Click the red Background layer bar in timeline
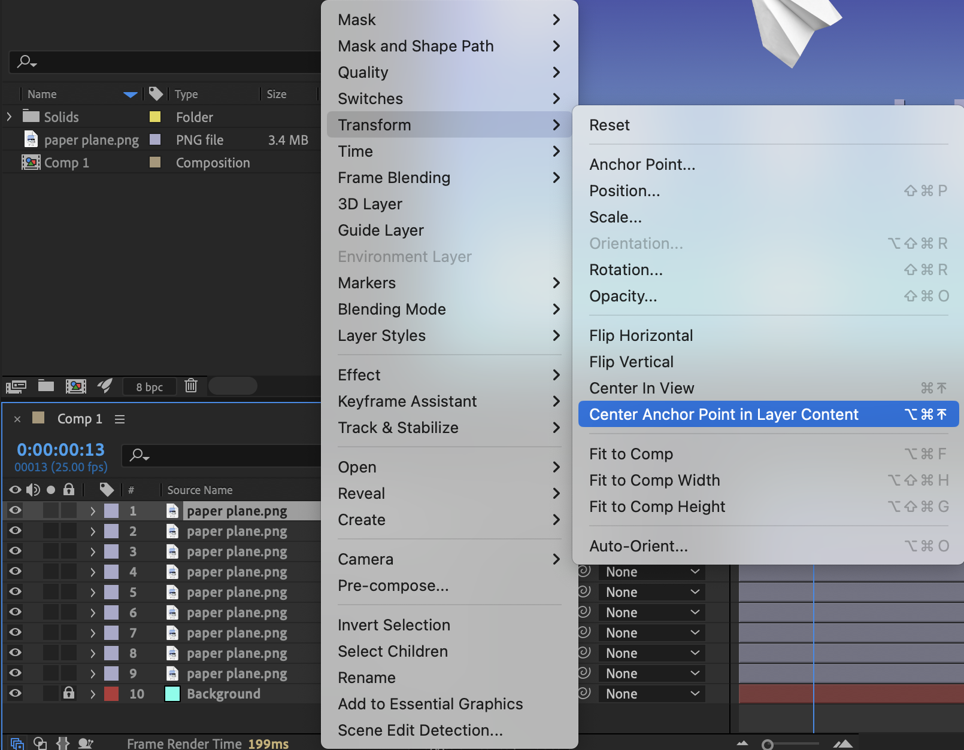This screenshot has height=750, width=964. [x=851, y=694]
